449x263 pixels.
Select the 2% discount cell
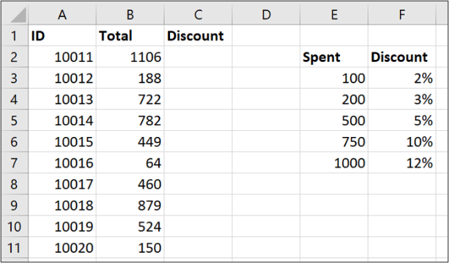[x=402, y=78]
